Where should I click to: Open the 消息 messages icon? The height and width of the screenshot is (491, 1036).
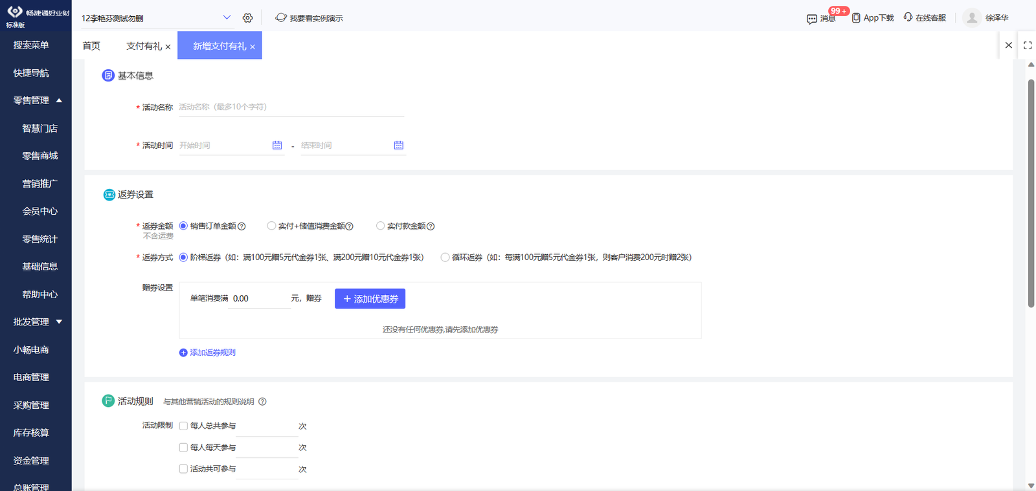click(x=812, y=19)
